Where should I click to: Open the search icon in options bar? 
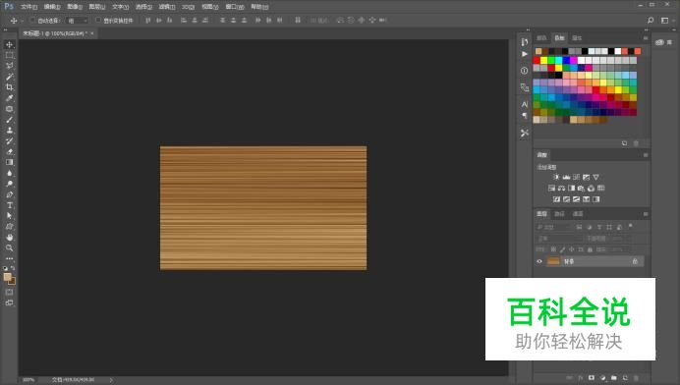(x=651, y=20)
